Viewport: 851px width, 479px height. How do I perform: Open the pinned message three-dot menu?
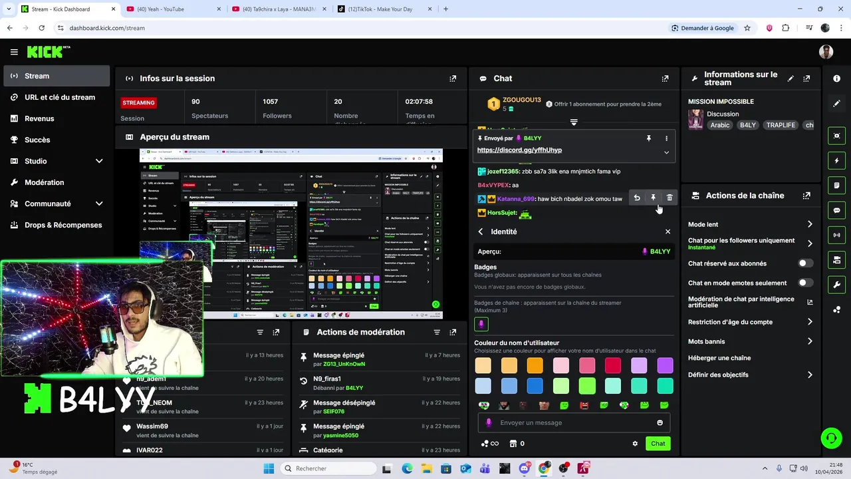point(666,138)
